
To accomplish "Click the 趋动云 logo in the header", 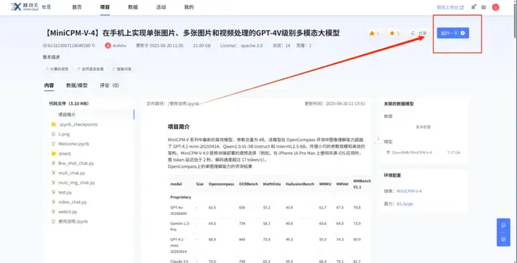I will click(24, 7).
